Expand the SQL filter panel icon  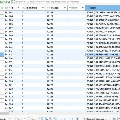tap(13, 2)
